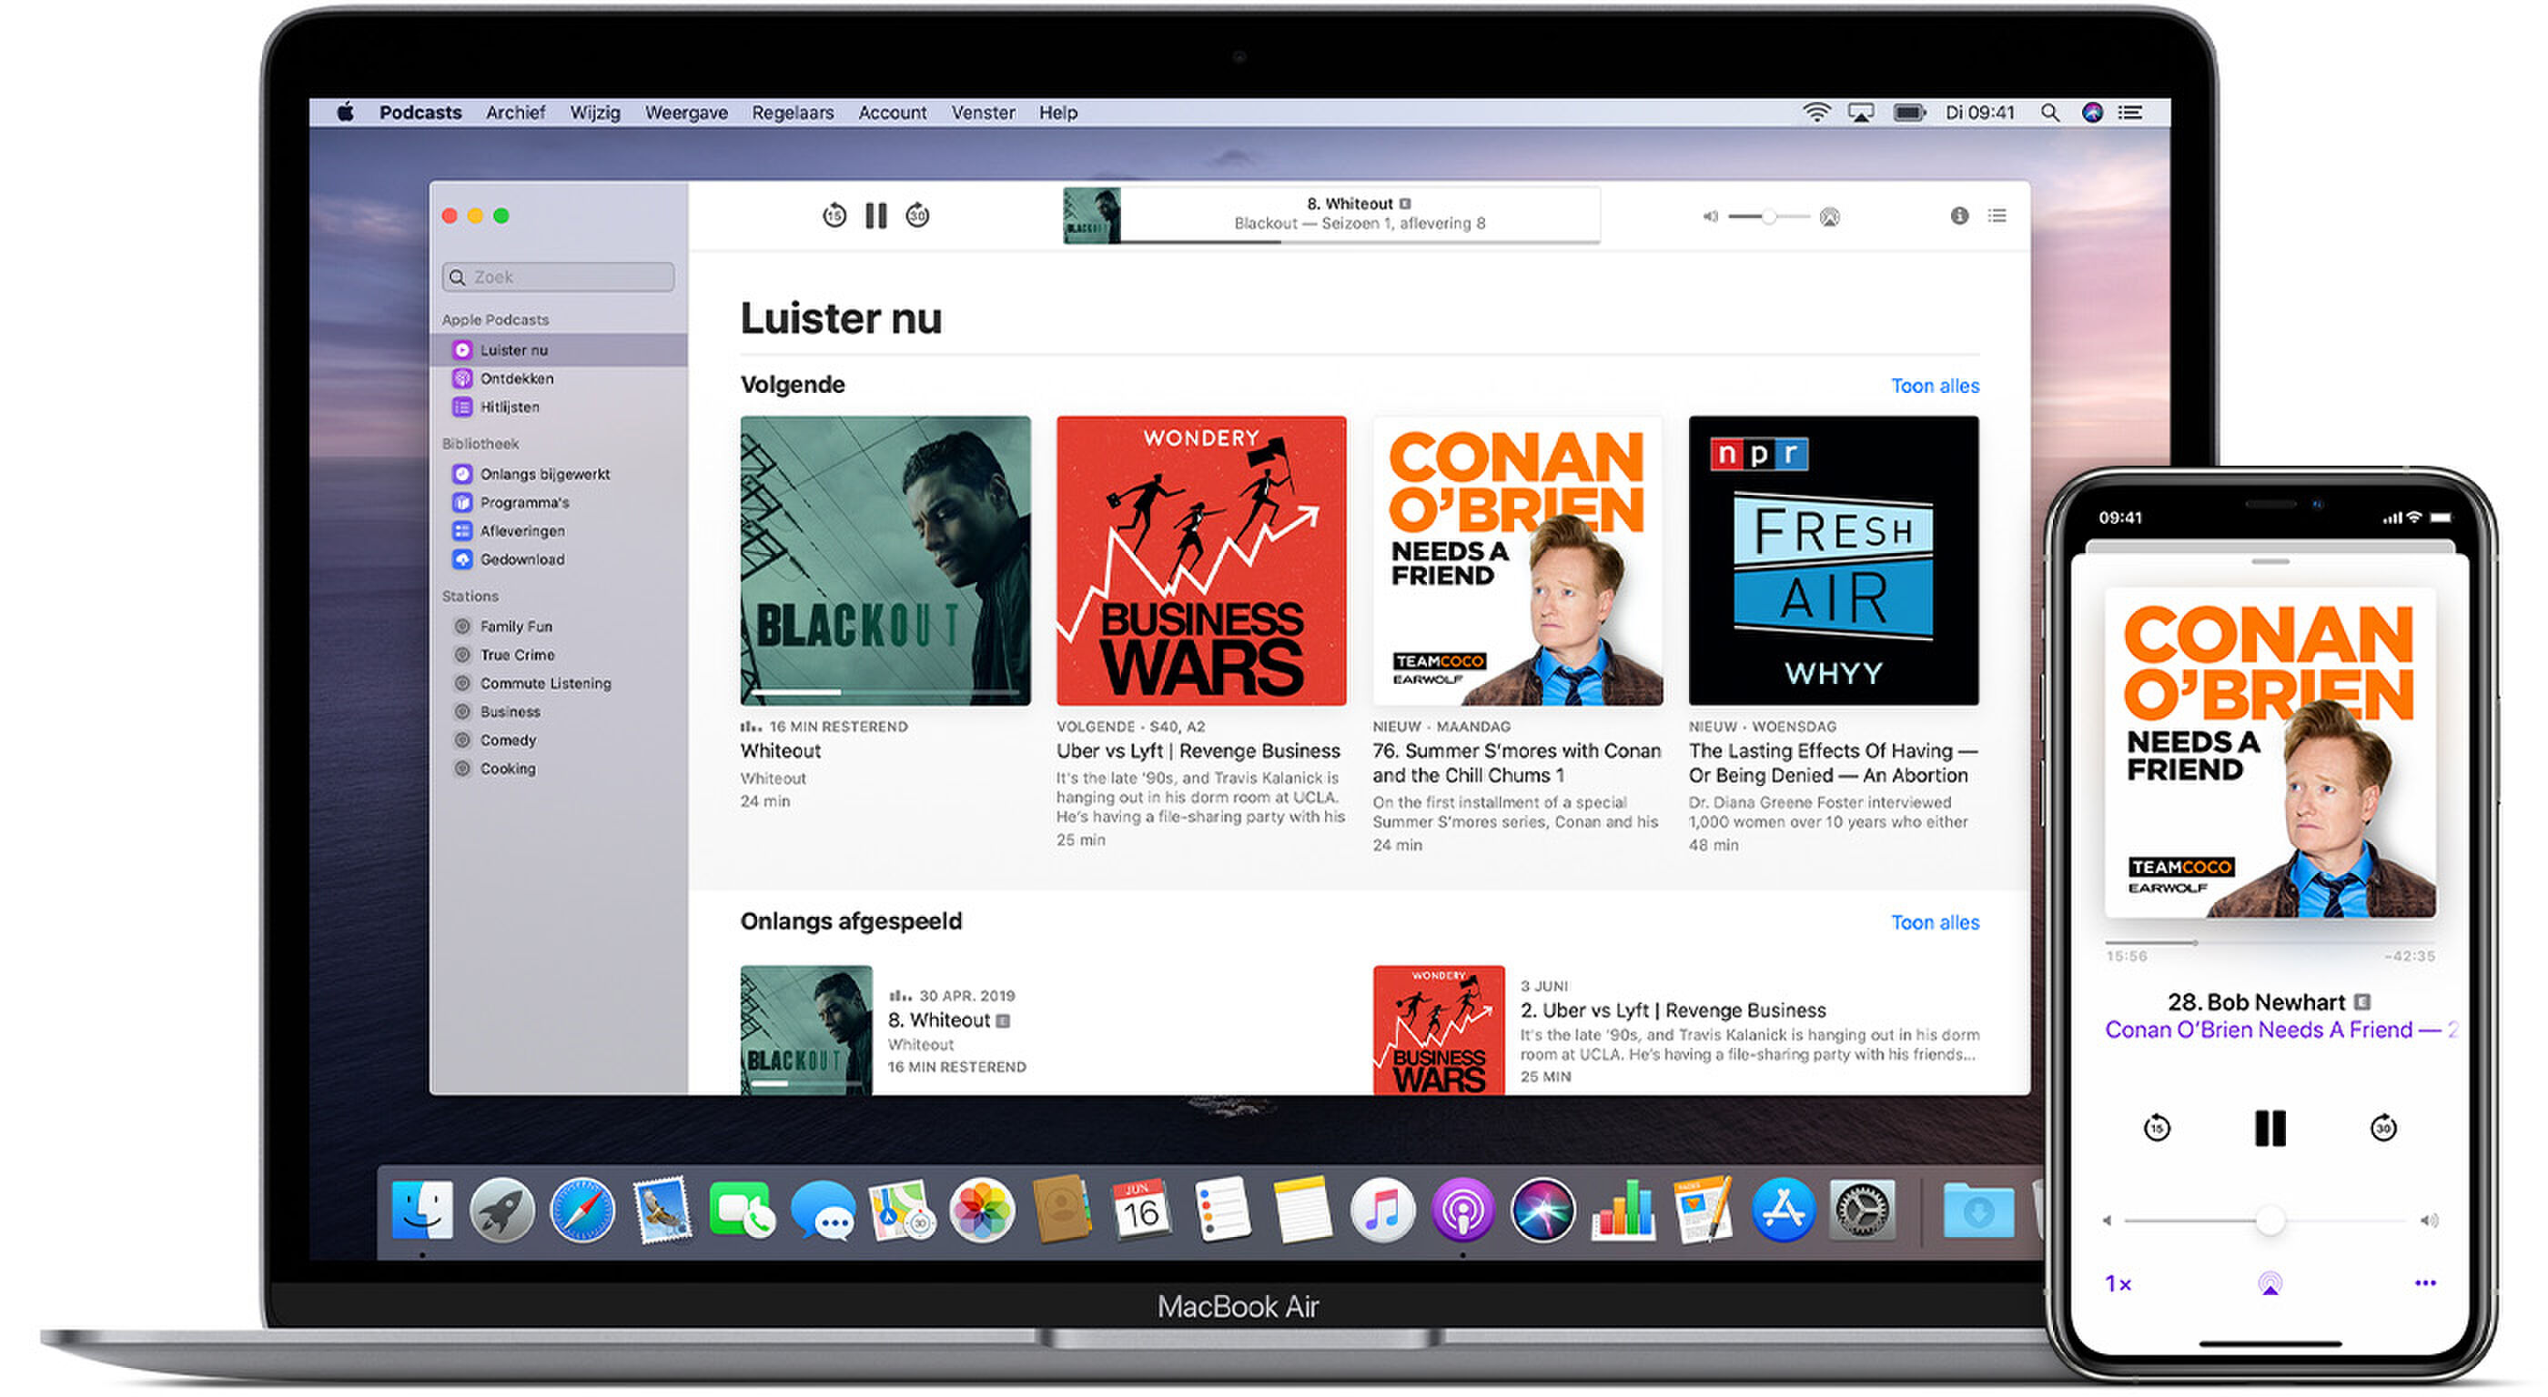The width and height of the screenshot is (2548, 1397).
Task: Open the Weergave menu
Action: pyautogui.click(x=686, y=113)
